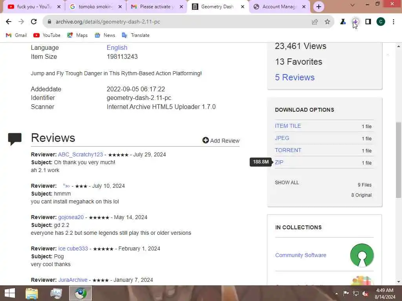The width and height of the screenshot is (402, 301).
Task: Show hidden system tray icons
Action: 336,294
